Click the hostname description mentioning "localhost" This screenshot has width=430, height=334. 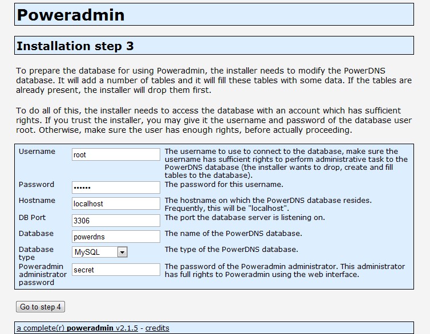pyautogui.click(x=268, y=205)
